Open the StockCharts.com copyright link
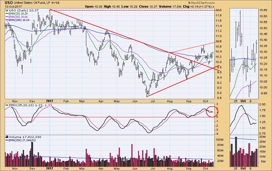Screen dimensions: 272x171 [202, 3]
